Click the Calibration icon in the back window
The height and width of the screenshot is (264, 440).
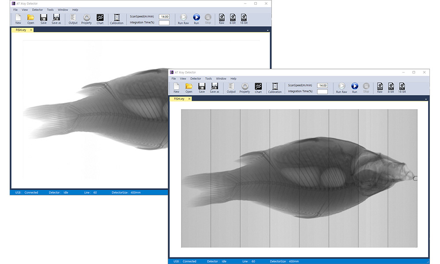[117, 18]
